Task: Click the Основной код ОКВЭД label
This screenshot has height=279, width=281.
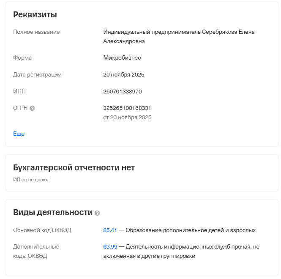Action: coord(42,230)
